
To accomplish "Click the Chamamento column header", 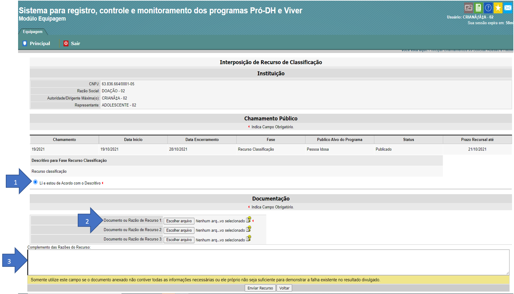I will pos(64,140).
